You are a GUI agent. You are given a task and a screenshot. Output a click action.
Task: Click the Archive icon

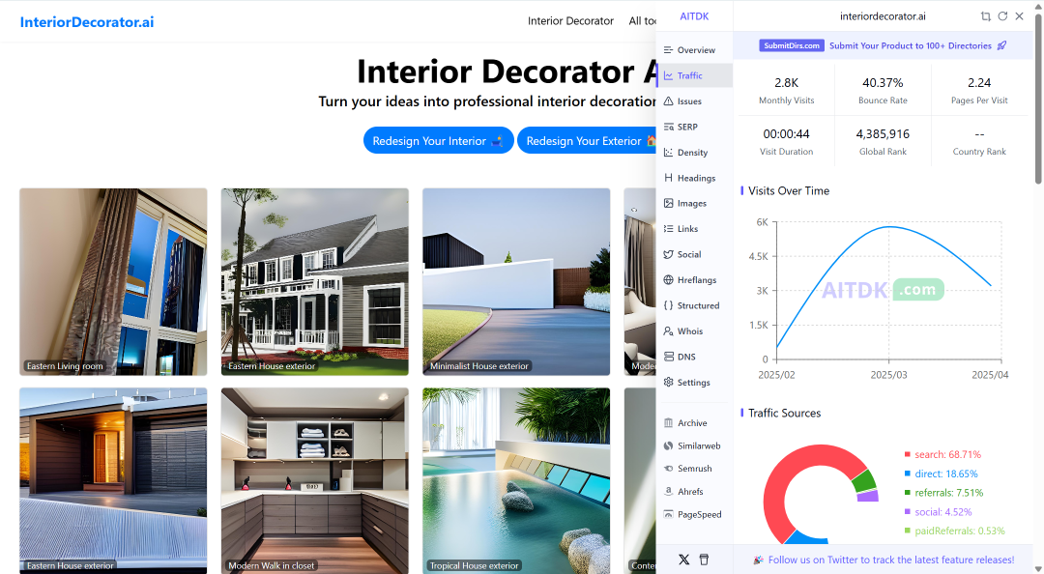click(669, 423)
